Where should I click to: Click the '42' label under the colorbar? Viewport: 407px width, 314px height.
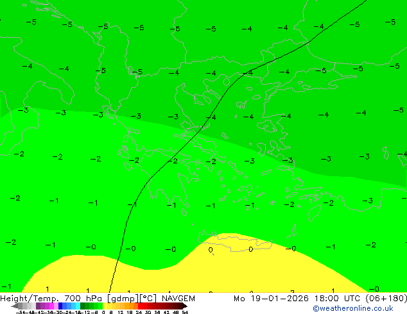(166, 313)
